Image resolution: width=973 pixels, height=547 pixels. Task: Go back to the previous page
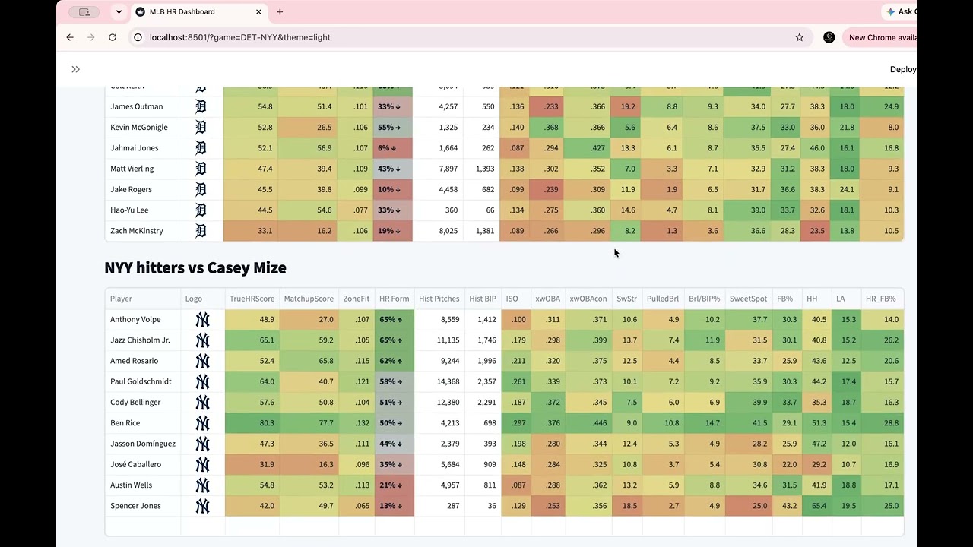(70, 37)
